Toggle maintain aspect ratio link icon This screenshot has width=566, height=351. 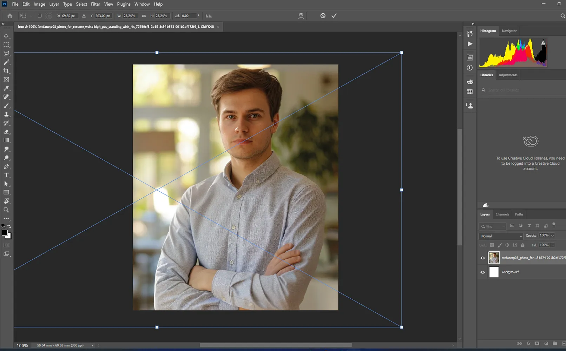[144, 16]
